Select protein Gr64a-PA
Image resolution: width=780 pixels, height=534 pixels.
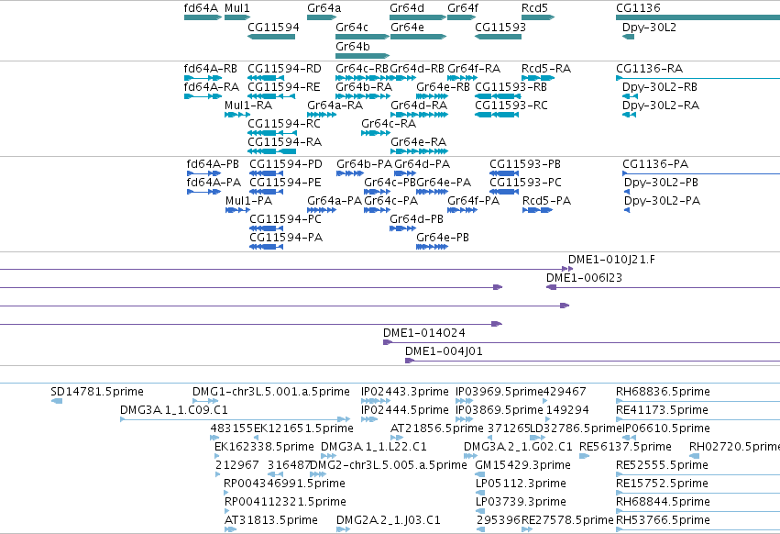click(322, 210)
